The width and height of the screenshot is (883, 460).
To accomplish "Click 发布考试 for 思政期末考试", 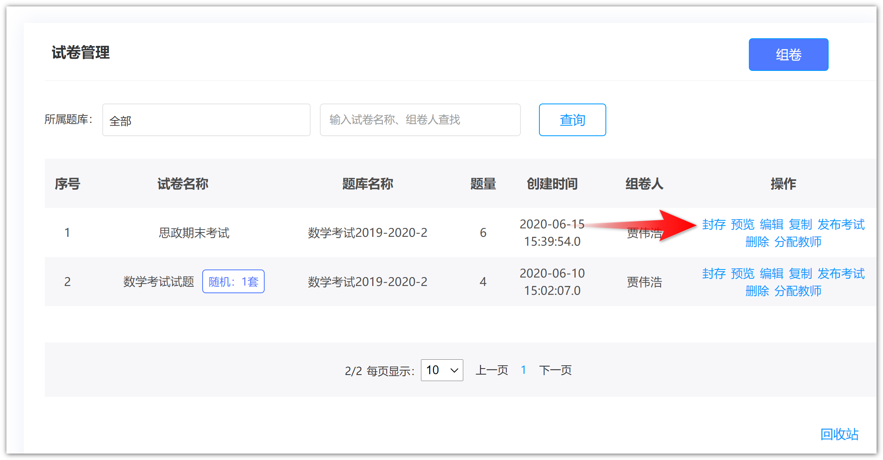I will [x=841, y=224].
